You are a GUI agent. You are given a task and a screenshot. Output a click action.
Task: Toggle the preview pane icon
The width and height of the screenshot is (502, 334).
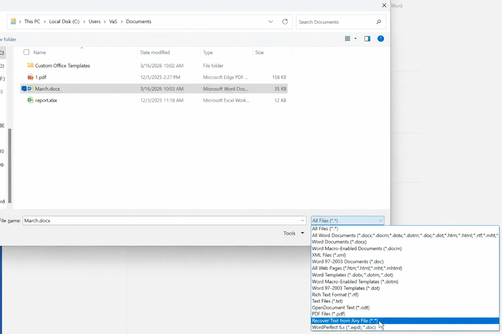point(367,39)
